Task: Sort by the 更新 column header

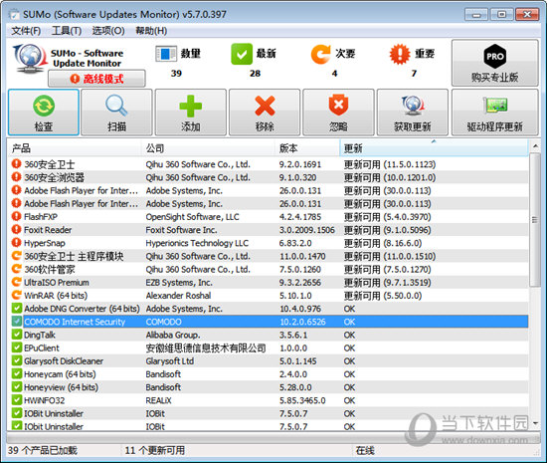Action: pos(434,148)
